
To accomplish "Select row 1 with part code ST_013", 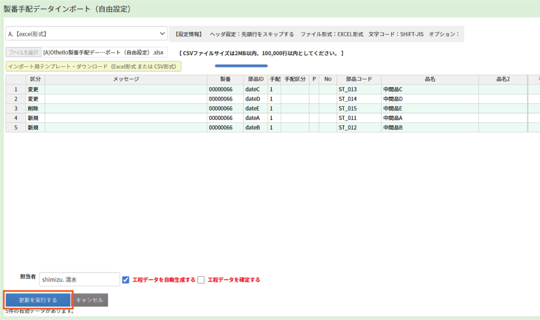I will 16,89.
